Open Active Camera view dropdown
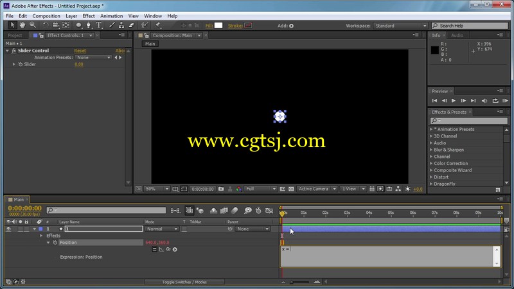The height and width of the screenshot is (289, 514). [x=317, y=189]
